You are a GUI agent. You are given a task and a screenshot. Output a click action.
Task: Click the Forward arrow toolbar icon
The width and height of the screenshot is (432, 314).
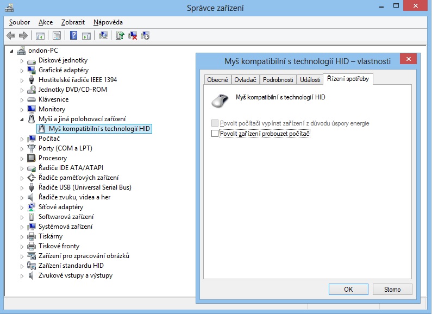coord(23,35)
